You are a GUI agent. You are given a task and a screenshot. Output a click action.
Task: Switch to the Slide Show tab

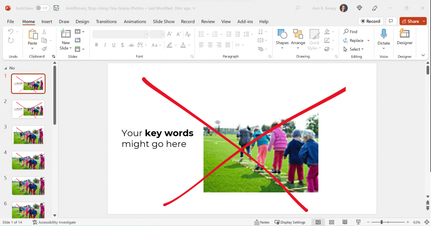pos(164,22)
